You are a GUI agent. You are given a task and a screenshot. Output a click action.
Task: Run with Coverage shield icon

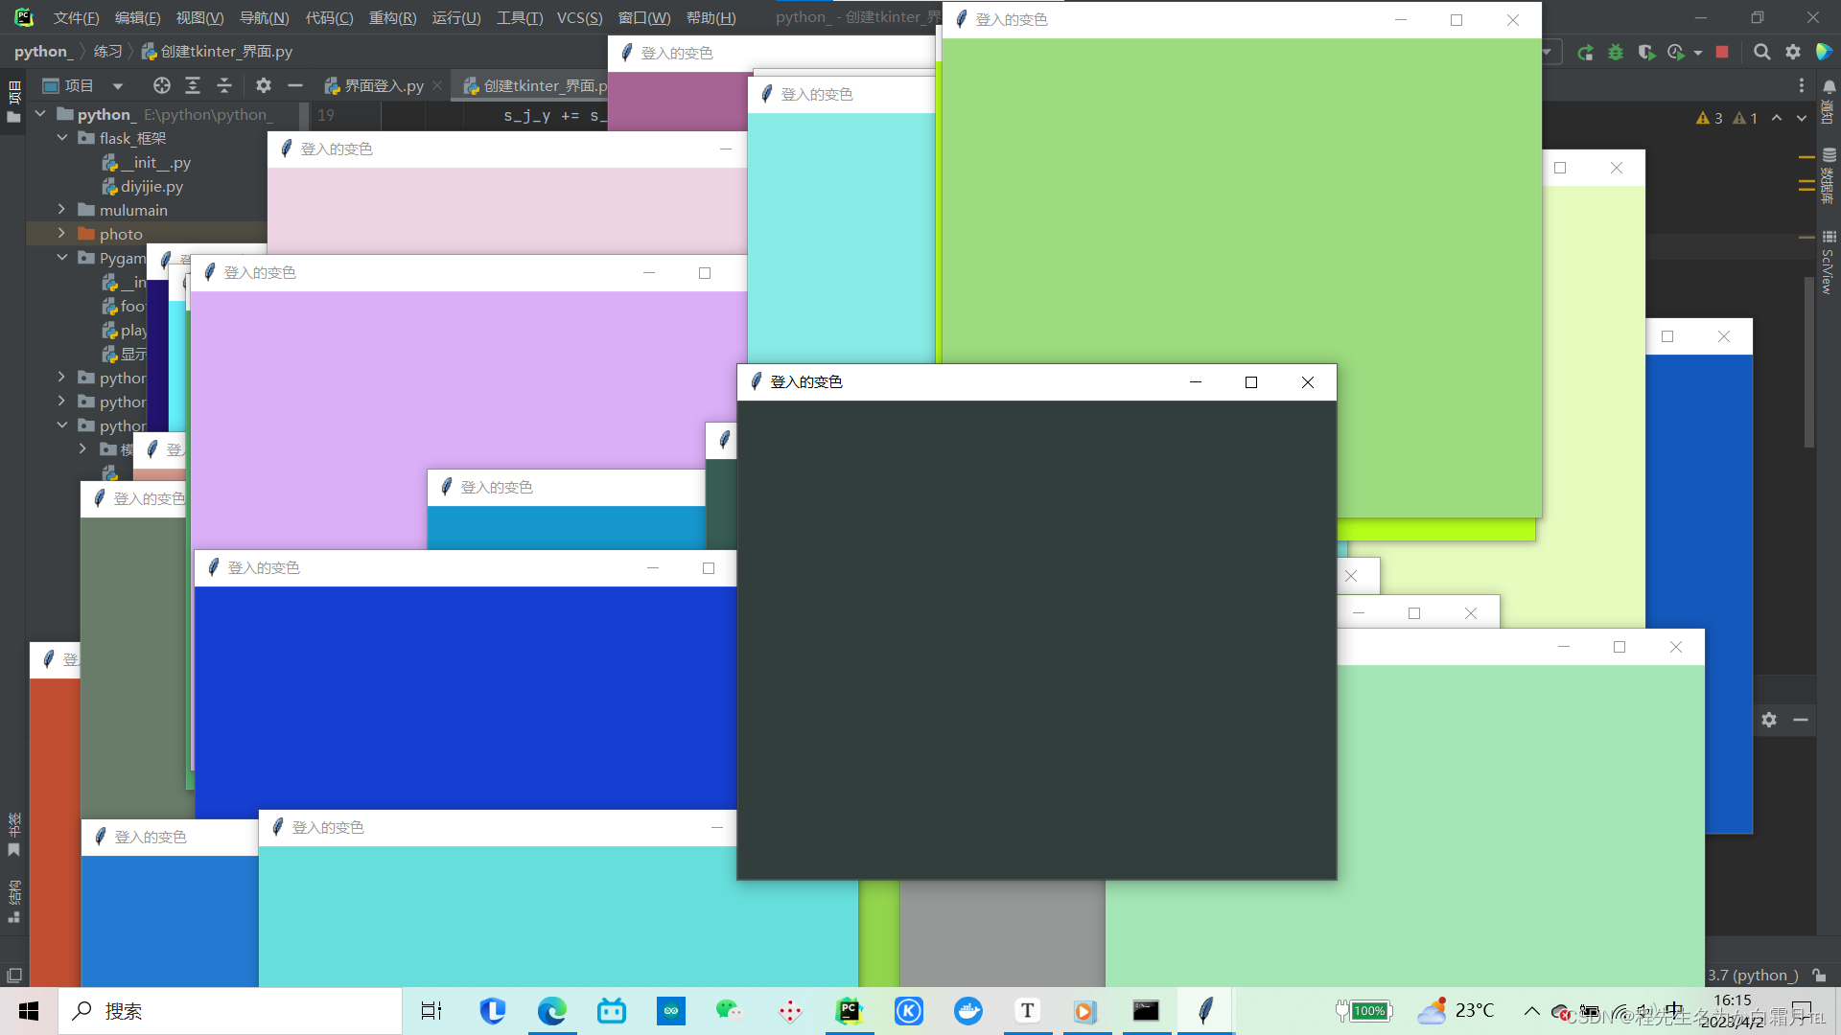[x=1646, y=53]
